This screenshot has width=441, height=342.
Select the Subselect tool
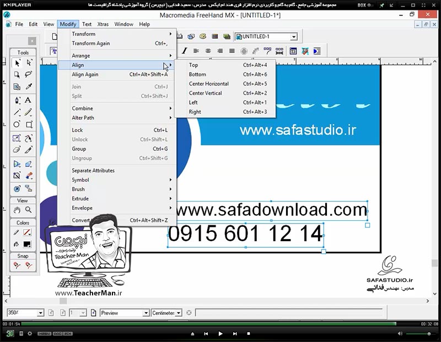(29, 63)
